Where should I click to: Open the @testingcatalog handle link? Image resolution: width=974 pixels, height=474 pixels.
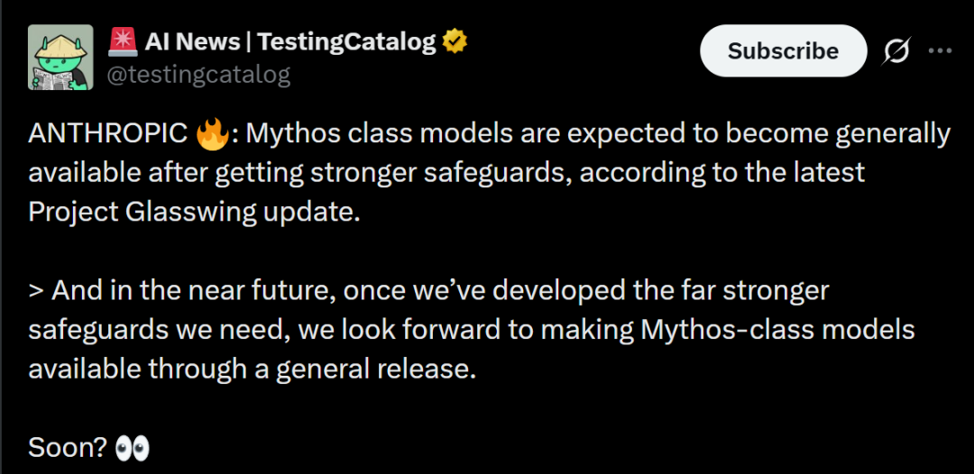tap(198, 75)
